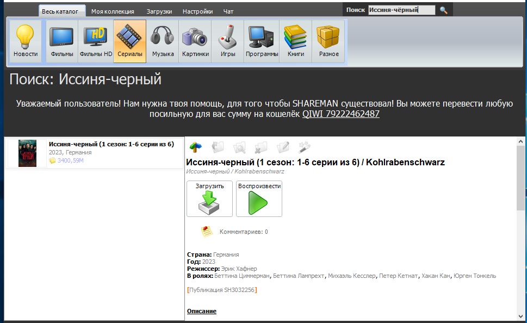Click the Комментариев: 0 label
Image resolution: width=527 pixels, height=323 pixels.
point(244,232)
